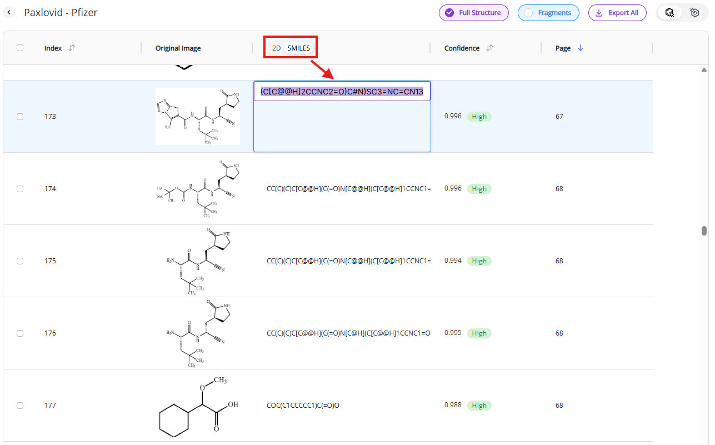Select the Full Structure option
Screen dimensions: 715x445
[x=473, y=13]
